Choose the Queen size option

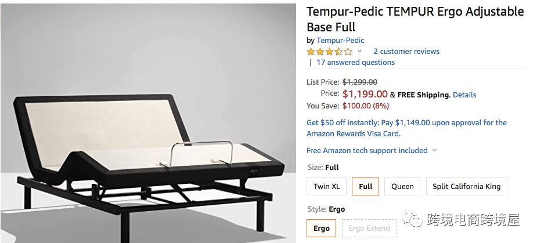[x=402, y=187]
